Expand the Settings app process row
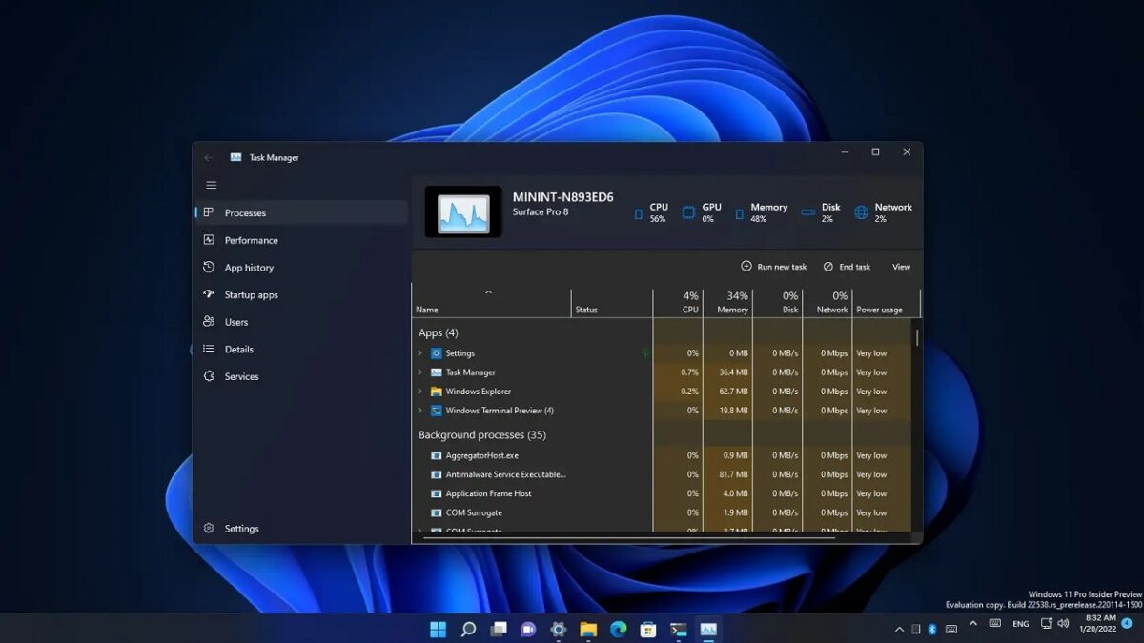1144x643 pixels. (x=420, y=352)
